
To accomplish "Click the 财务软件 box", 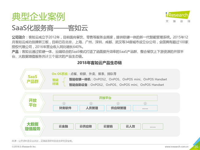I will point(65,108).
